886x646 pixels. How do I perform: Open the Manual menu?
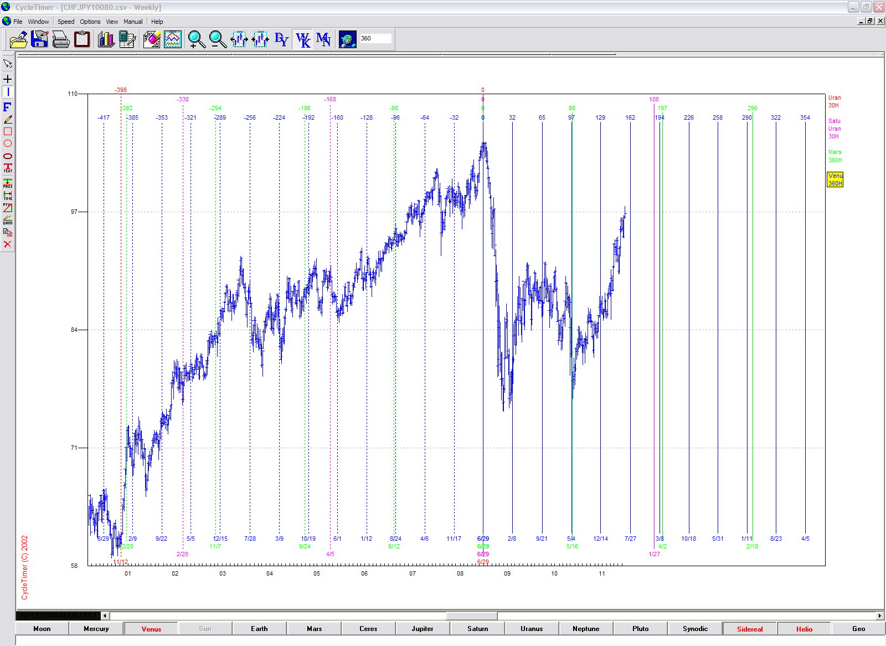133,22
